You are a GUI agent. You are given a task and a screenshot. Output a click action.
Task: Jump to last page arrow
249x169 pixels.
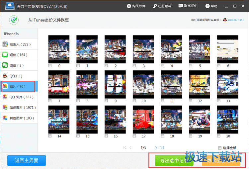[162, 148]
